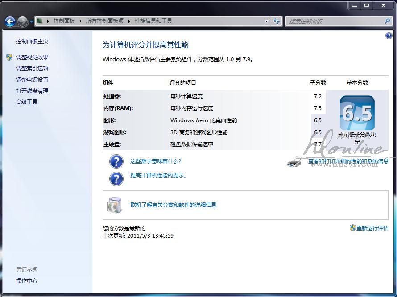Click the software box icon beside 联机了解
The width and height of the screenshot is (397, 297).
click(x=114, y=205)
